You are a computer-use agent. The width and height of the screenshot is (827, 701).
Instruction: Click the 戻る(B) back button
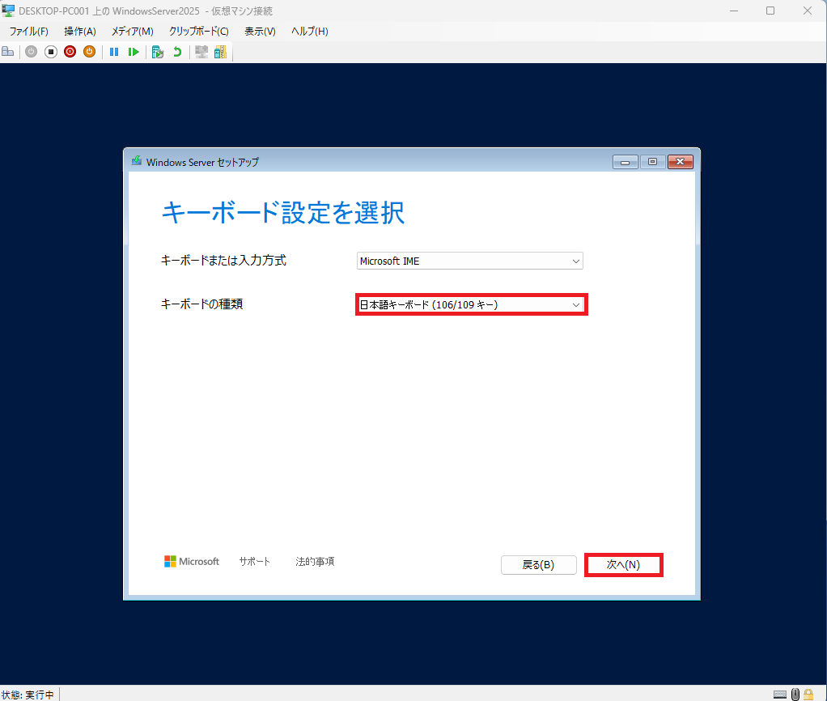point(538,565)
